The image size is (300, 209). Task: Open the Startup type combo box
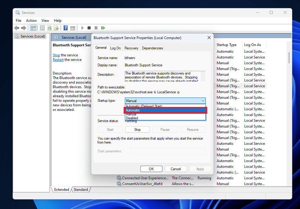click(165, 101)
